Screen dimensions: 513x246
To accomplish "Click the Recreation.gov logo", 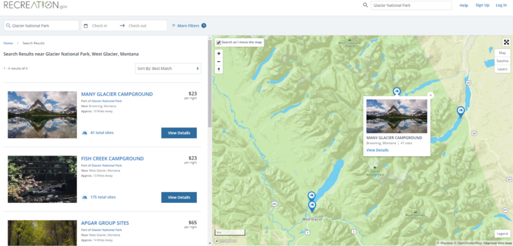I will [35, 5].
